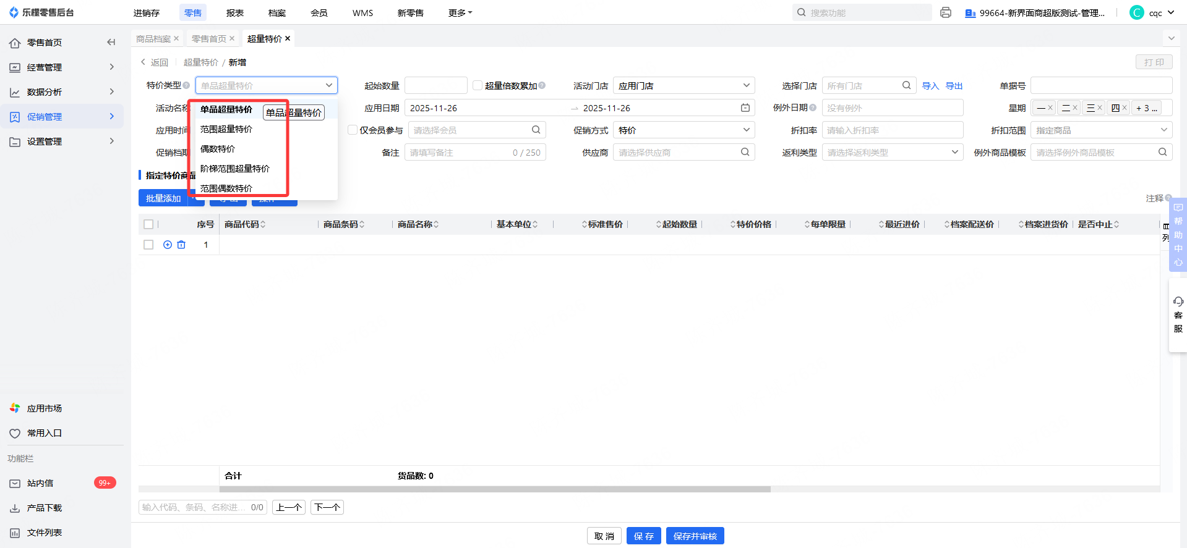The image size is (1187, 548).
Task: Toggle the 仅会员参与 checkbox
Action: click(353, 130)
